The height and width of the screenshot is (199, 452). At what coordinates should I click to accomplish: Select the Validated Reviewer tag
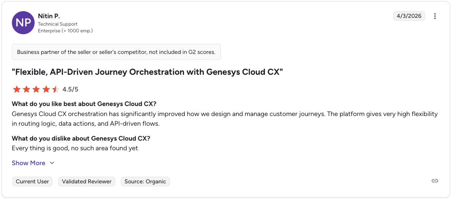[x=87, y=182]
